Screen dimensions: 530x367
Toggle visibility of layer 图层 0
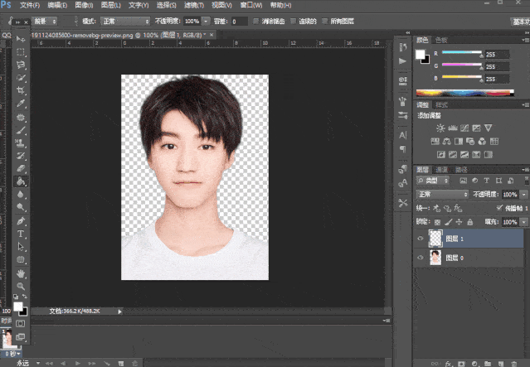[x=421, y=258]
